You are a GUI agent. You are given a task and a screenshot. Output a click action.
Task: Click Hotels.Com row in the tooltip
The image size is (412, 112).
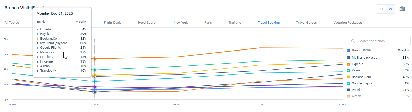[61, 57]
